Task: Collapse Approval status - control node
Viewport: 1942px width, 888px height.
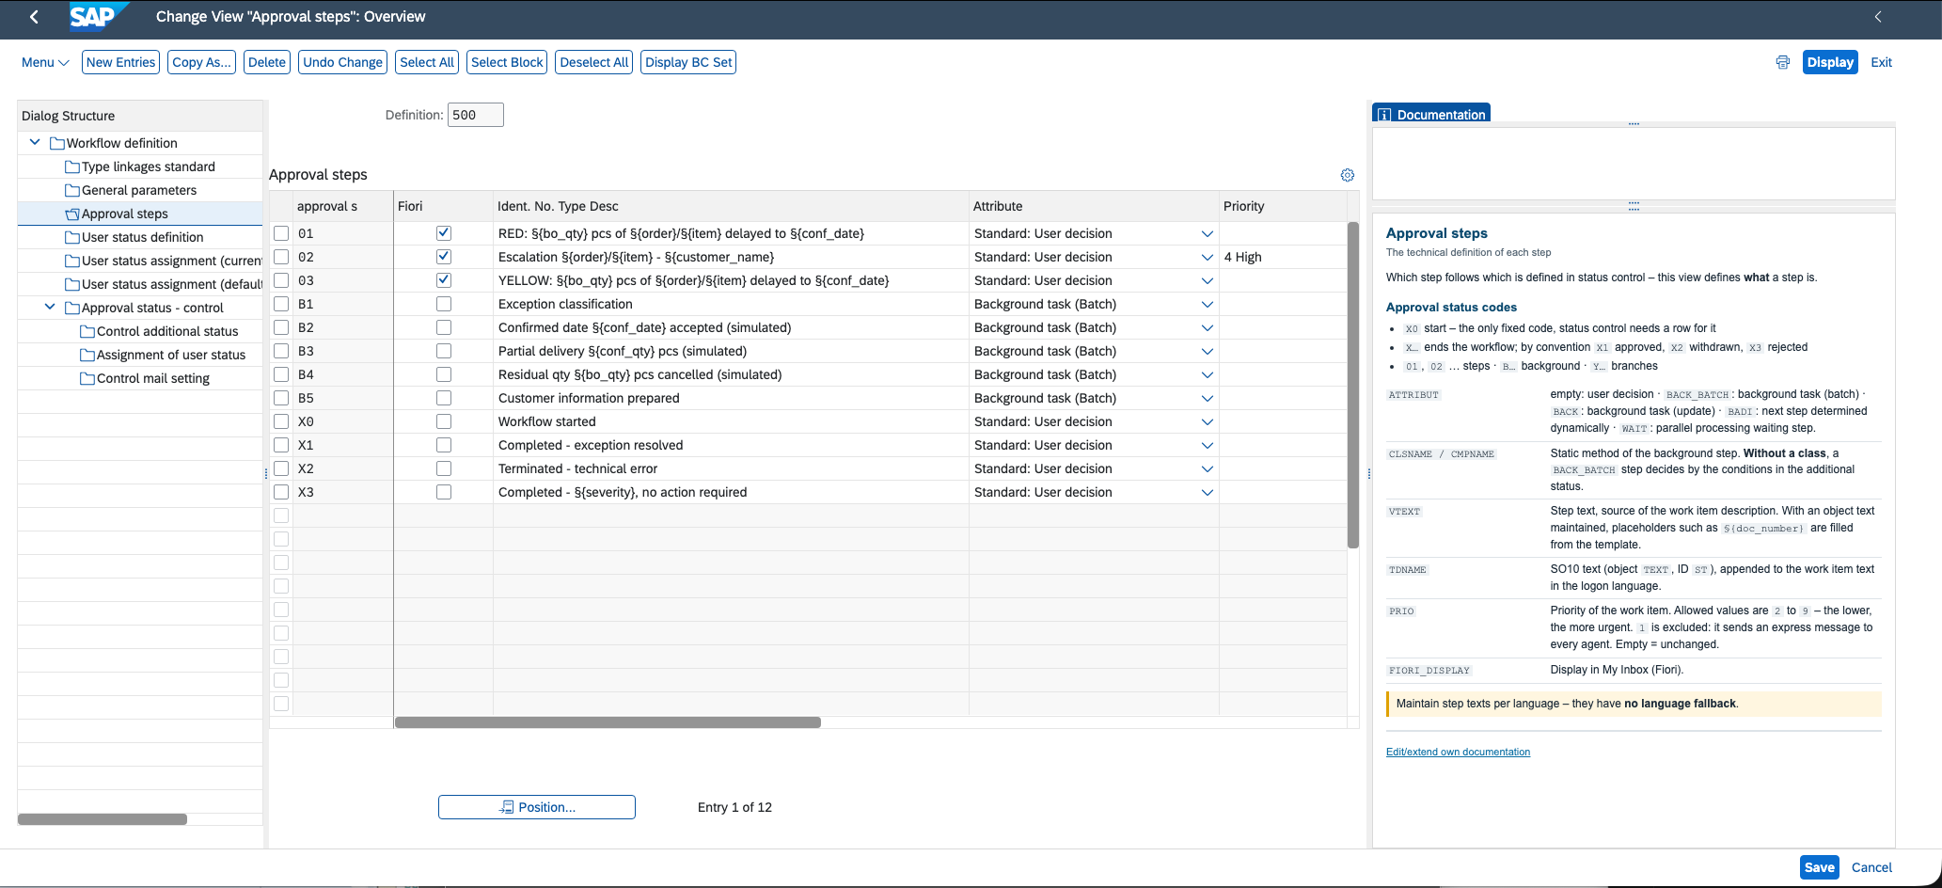Action: (50, 308)
